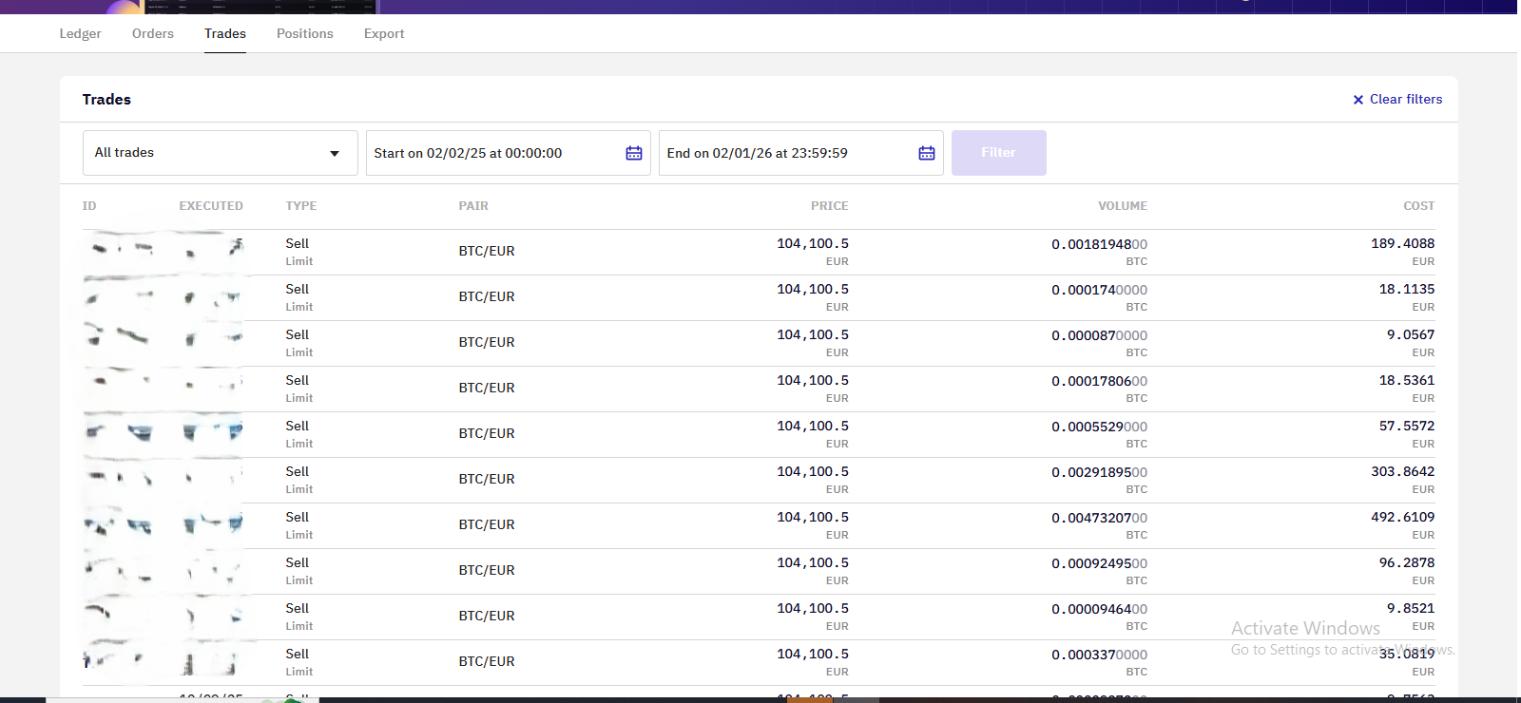Switch to the Ledger tab

(x=80, y=33)
